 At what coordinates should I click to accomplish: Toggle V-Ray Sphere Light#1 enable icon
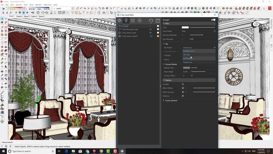pos(119,36)
